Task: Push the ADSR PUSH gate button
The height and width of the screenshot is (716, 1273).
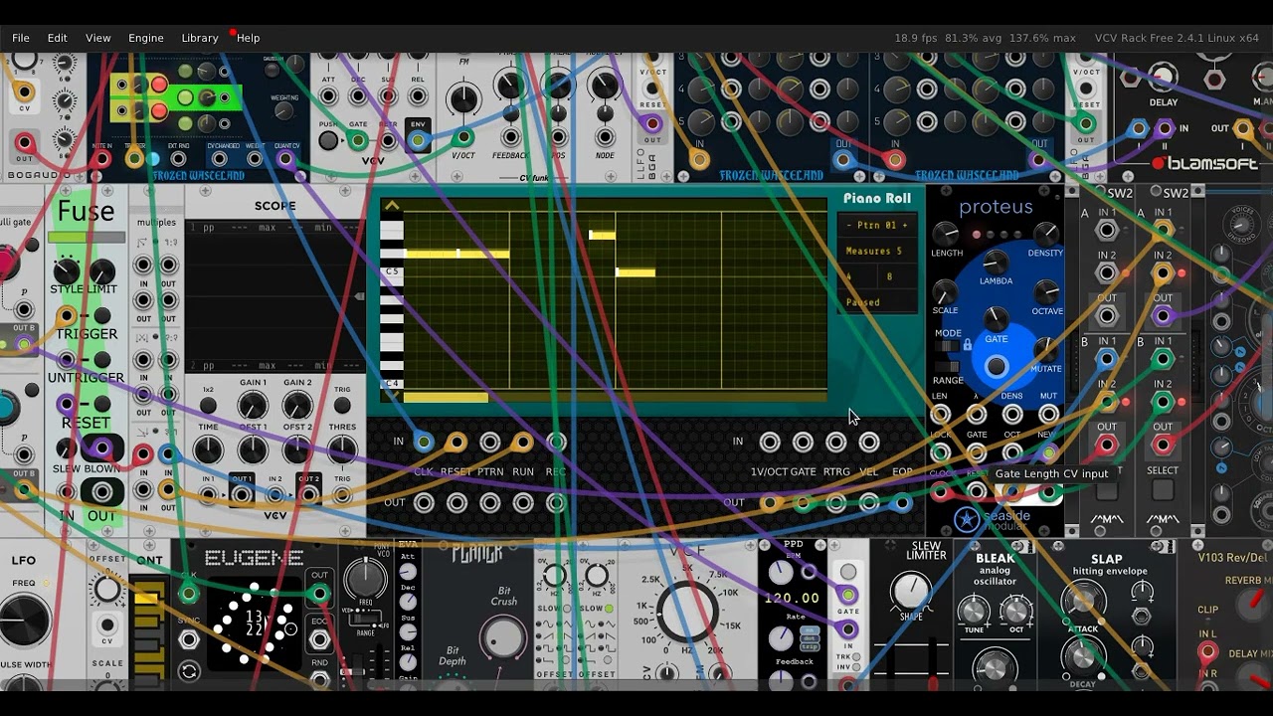Action: (x=328, y=141)
